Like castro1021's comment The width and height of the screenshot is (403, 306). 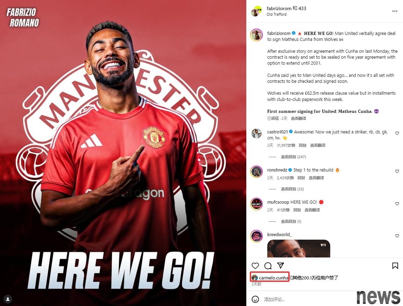click(x=397, y=133)
